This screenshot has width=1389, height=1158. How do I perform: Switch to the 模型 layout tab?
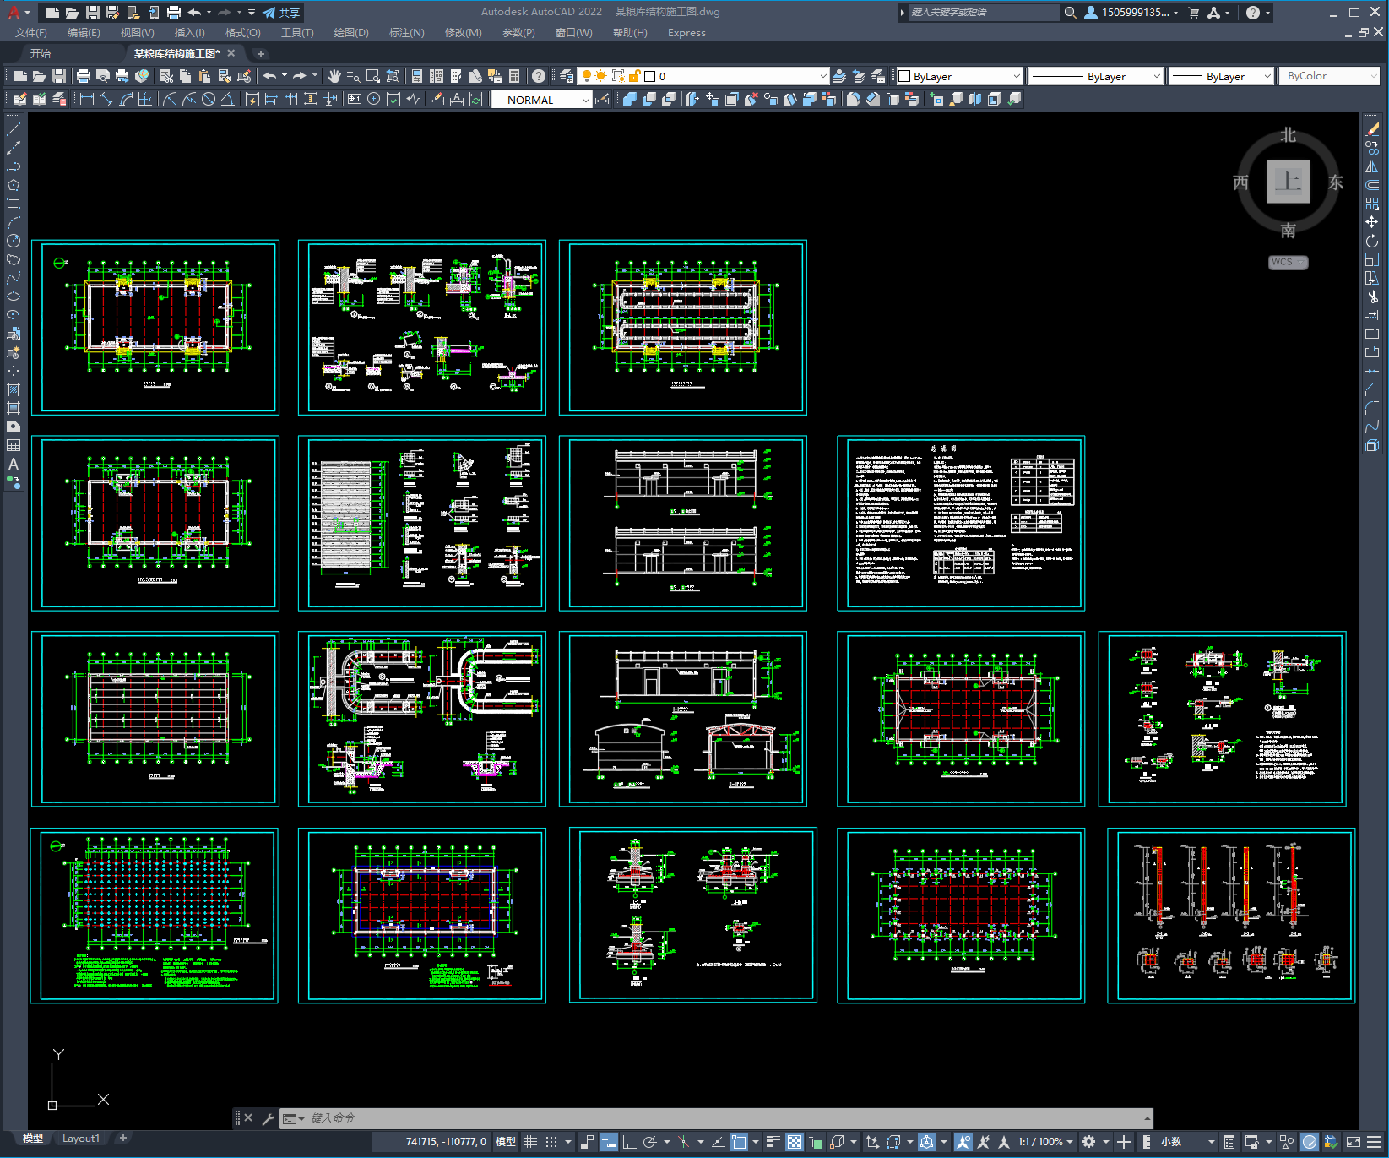pyautogui.click(x=33, y=1139)
